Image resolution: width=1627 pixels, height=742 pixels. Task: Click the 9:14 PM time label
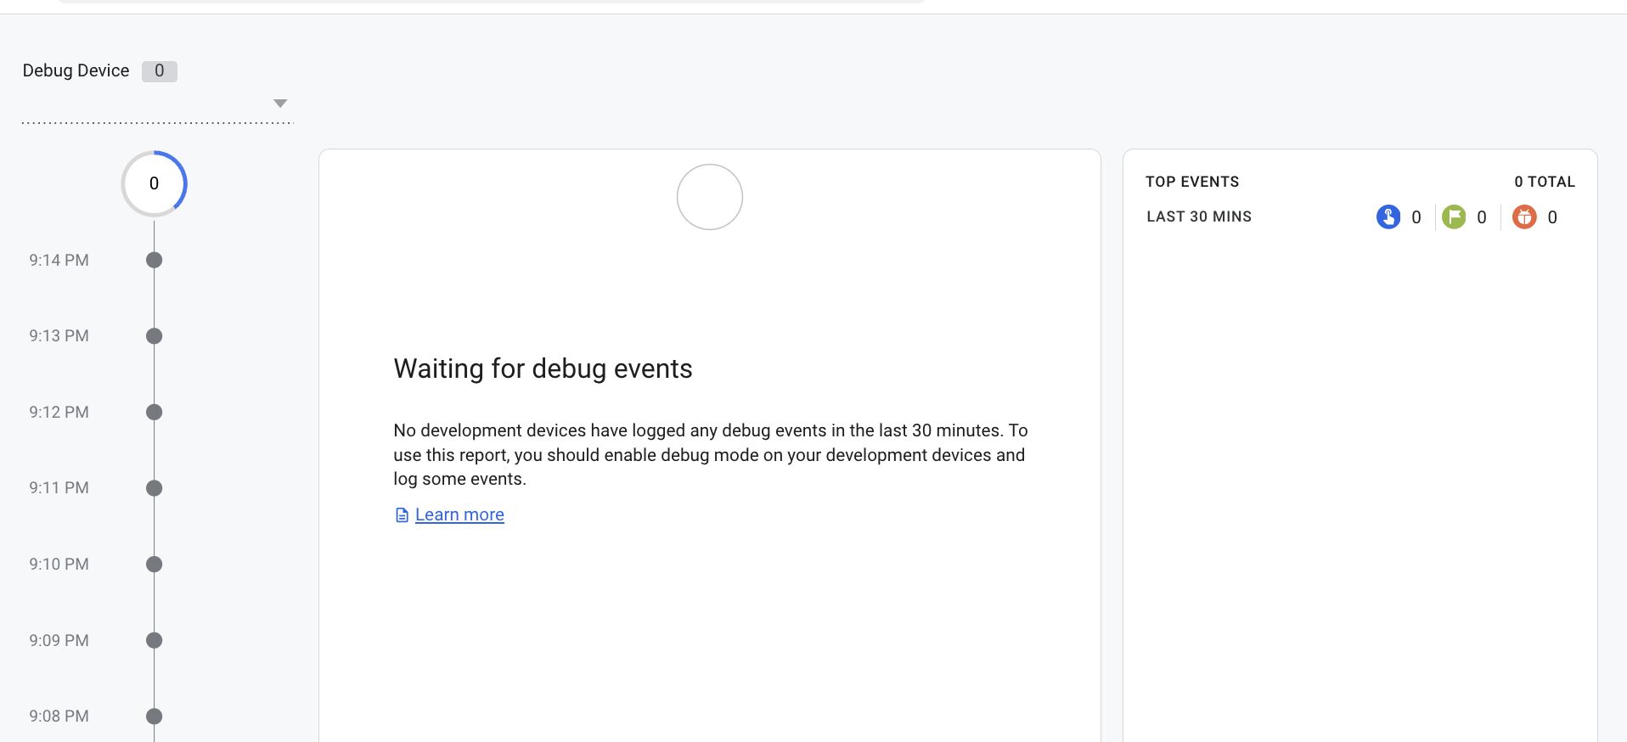tap(59, 260)
